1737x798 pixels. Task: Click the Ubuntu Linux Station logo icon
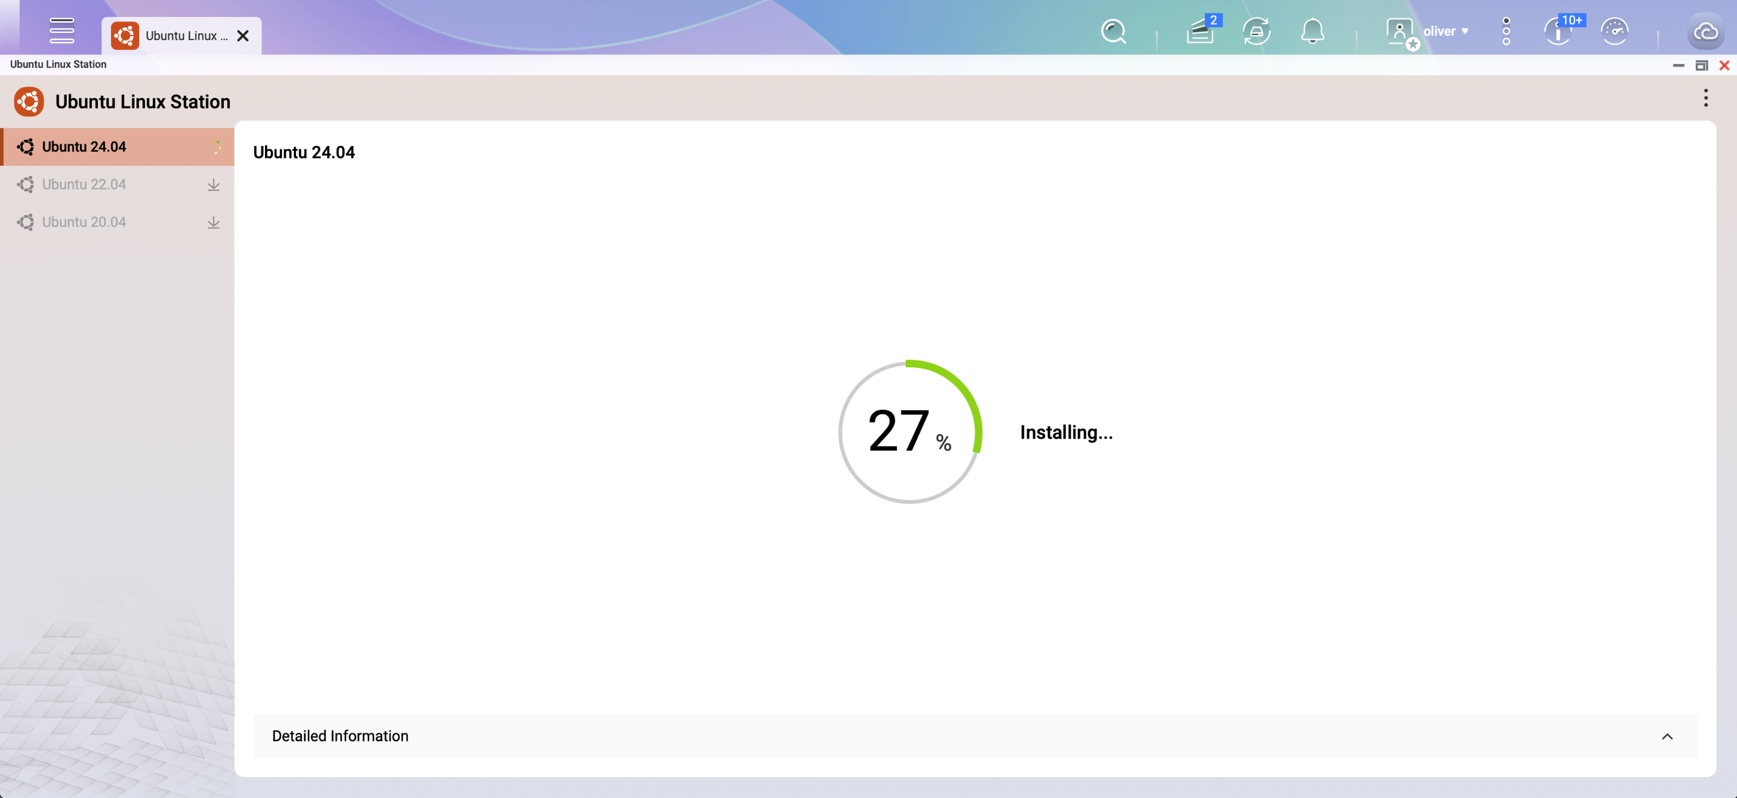(29, 101)
